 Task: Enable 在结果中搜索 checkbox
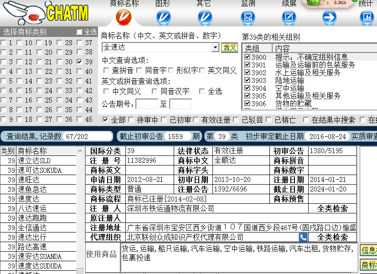306,120
